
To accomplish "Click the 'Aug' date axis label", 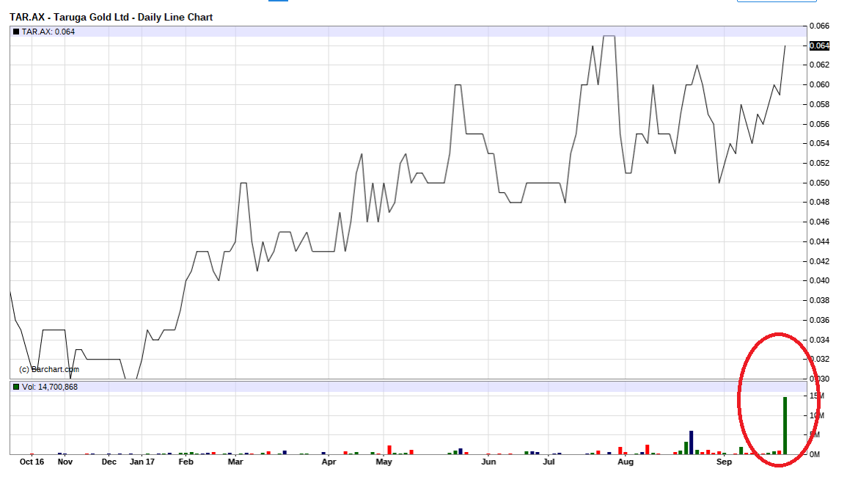I will coord(626,462).
